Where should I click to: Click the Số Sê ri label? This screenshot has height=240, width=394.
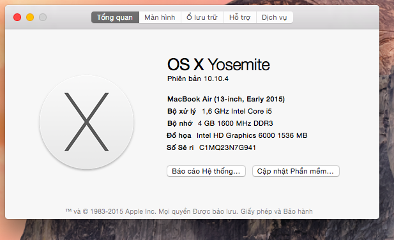pyautogui.click(x=180, y=147)
